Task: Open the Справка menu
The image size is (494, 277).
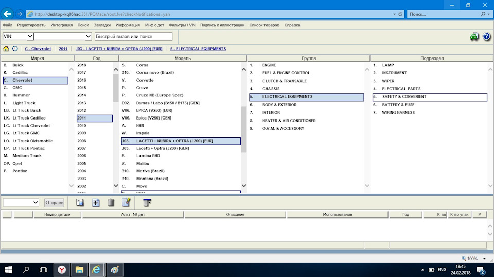Action: tap(292, 25)
